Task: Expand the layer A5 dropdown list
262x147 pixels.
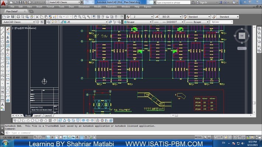Action: tap(106, 22)
